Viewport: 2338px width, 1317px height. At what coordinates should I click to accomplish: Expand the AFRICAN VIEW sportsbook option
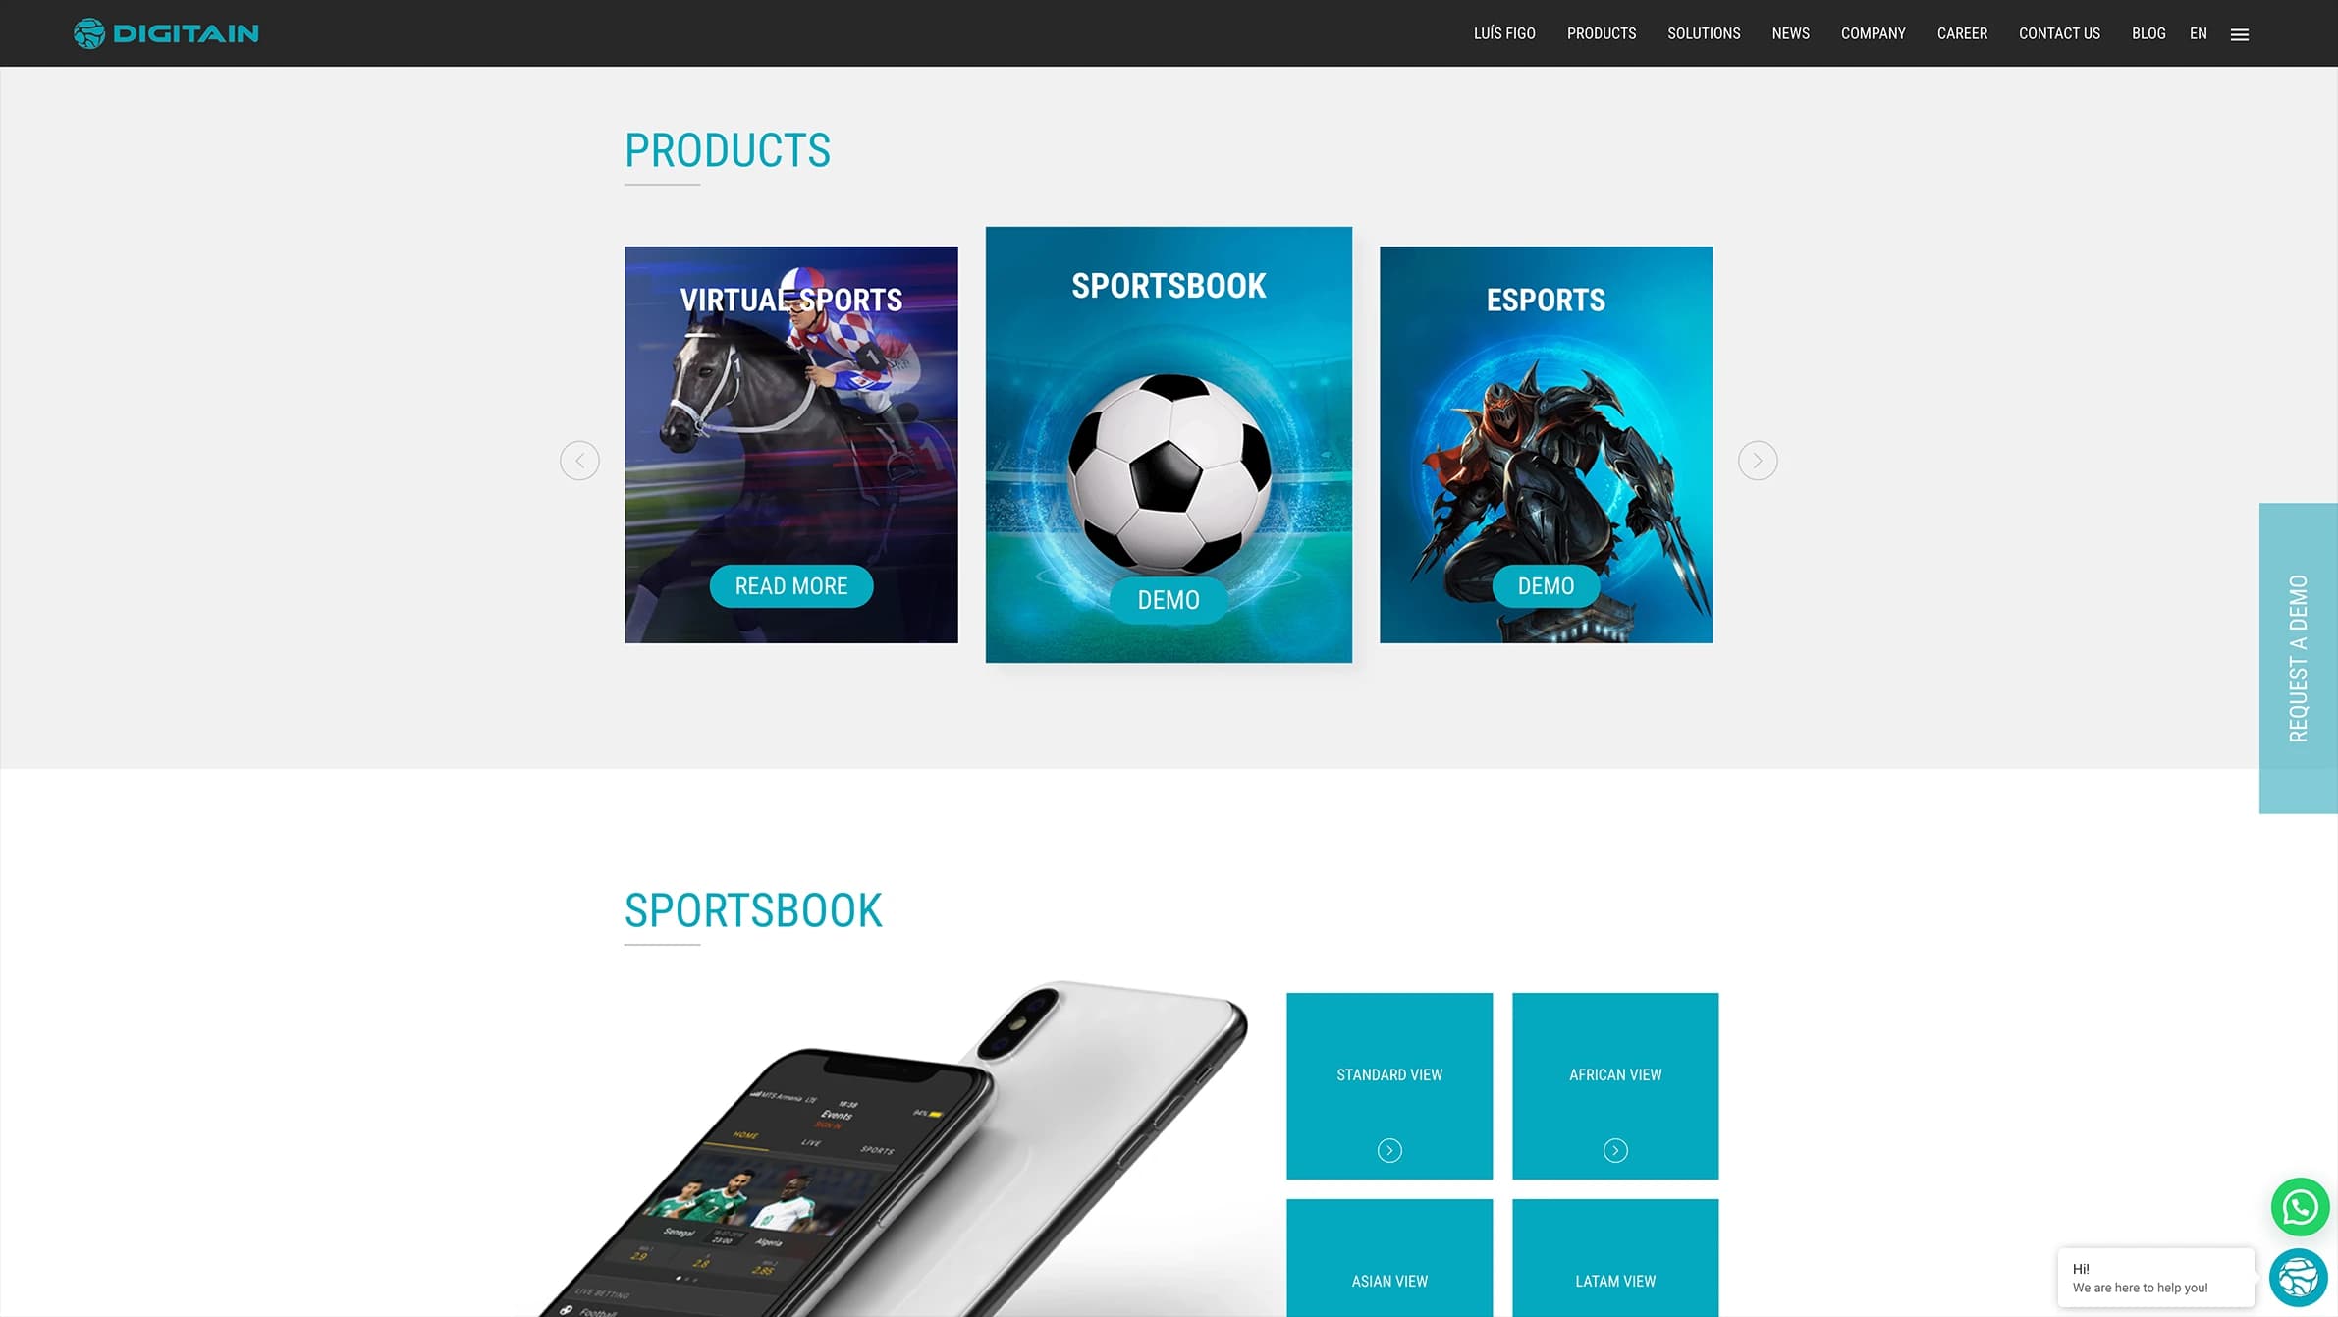click(x=1613, y=1150)
